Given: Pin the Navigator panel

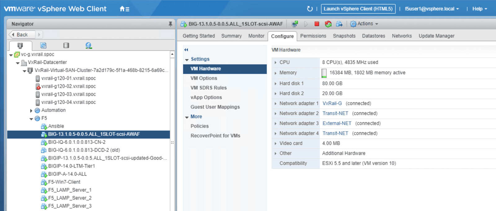Looking at the screenshot, I should point(170,24).
